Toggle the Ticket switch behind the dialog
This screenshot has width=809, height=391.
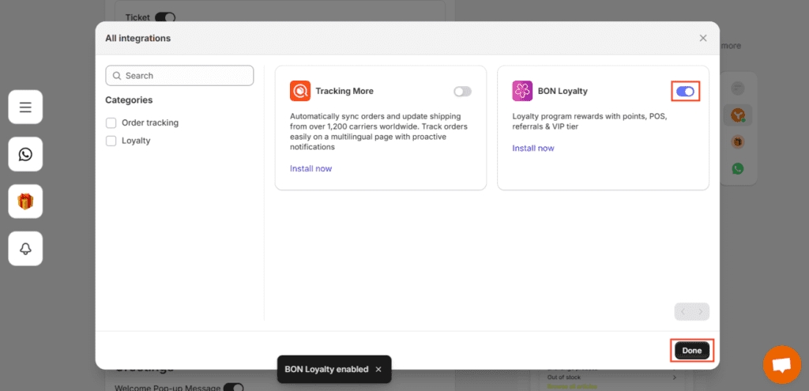coord(165,17)
